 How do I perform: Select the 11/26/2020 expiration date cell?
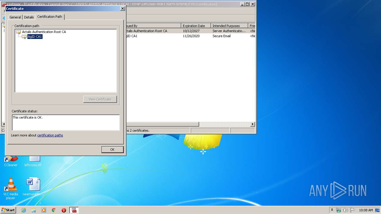(x=191, y=36)
